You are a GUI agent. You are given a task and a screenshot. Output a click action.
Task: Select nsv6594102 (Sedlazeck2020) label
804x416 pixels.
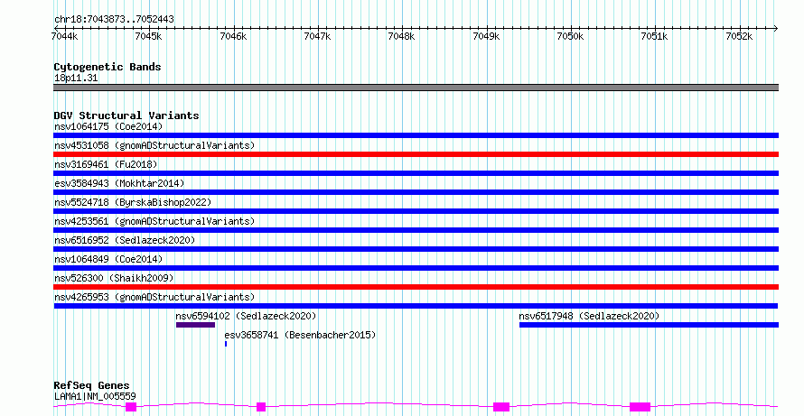pos(246,316)
